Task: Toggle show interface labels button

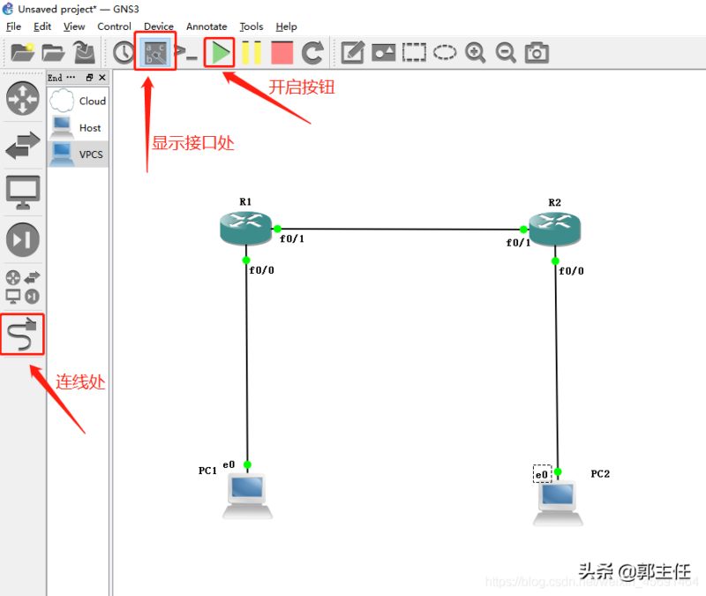Action: [155, 53]
